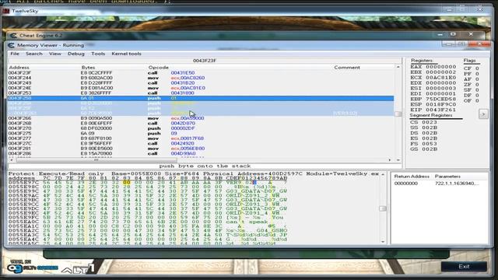Viewport: 498px width, 280px height.
Task: Toggle the AF flag value
Action: 472,79
